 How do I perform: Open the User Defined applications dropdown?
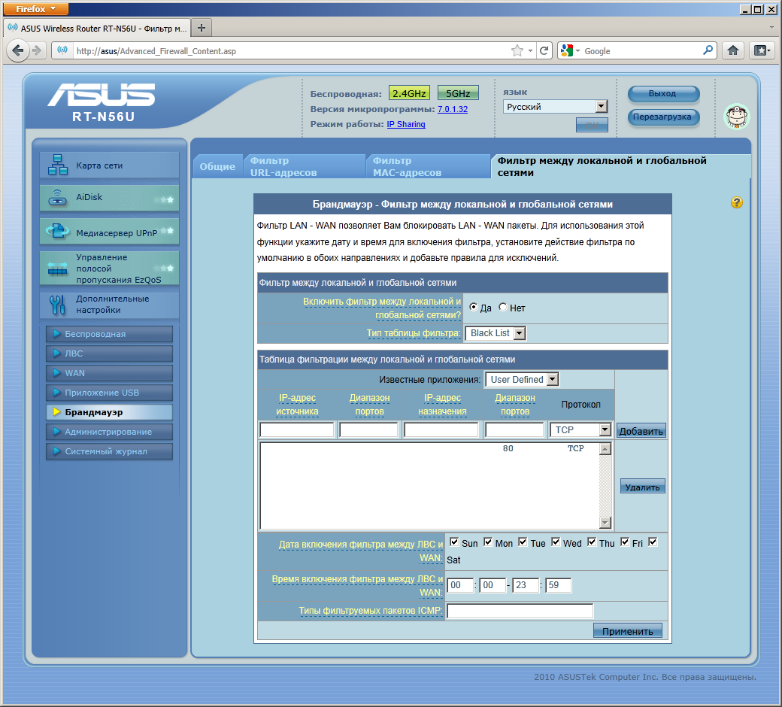[x=522, y=379]
